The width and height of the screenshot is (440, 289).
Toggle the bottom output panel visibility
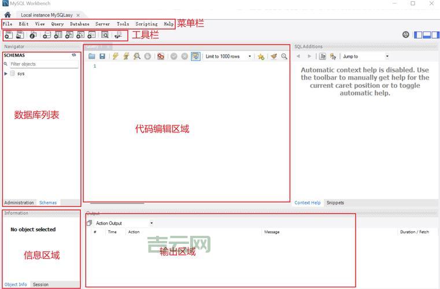(427, 35)
